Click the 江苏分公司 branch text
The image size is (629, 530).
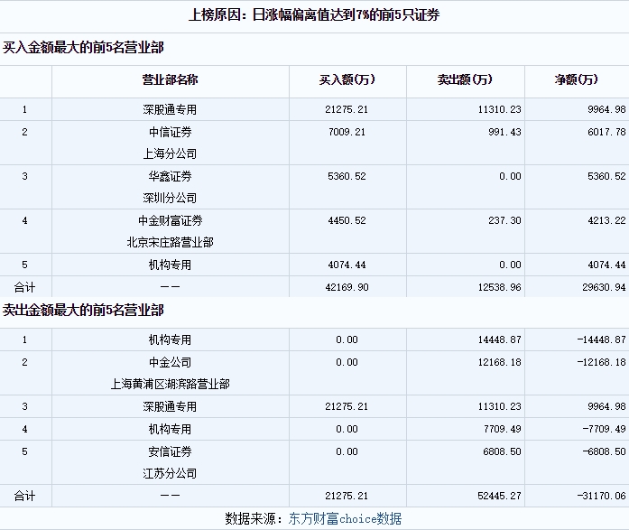tap(170, 473)
